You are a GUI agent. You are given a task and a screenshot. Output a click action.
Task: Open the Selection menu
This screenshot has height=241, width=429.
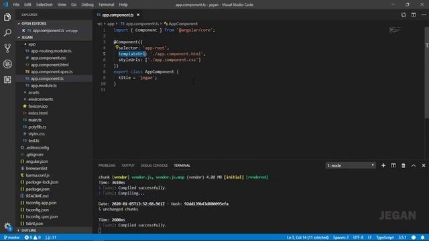click(x=44, y=5)
